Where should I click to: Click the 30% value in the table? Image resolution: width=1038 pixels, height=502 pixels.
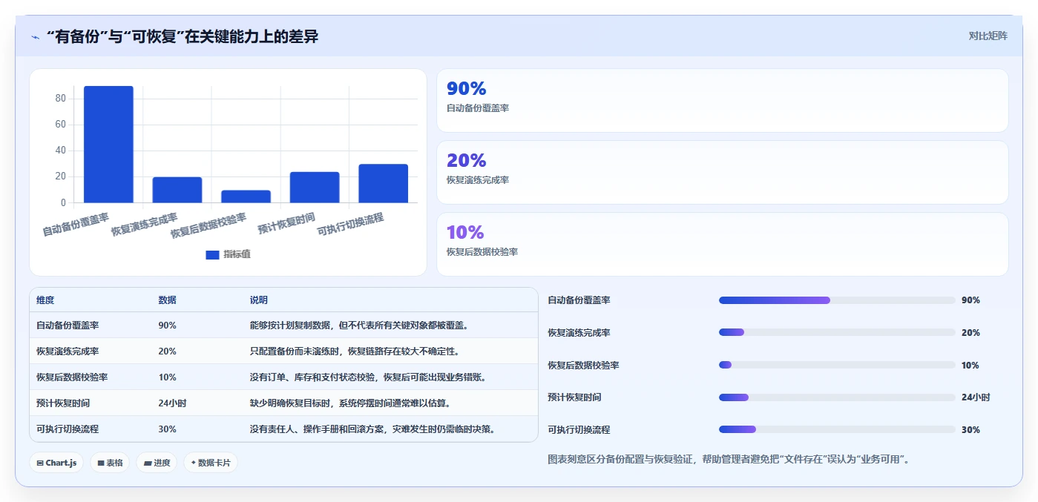click(167, 429)
